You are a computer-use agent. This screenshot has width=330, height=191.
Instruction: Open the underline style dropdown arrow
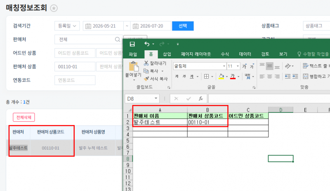[198, 77]
